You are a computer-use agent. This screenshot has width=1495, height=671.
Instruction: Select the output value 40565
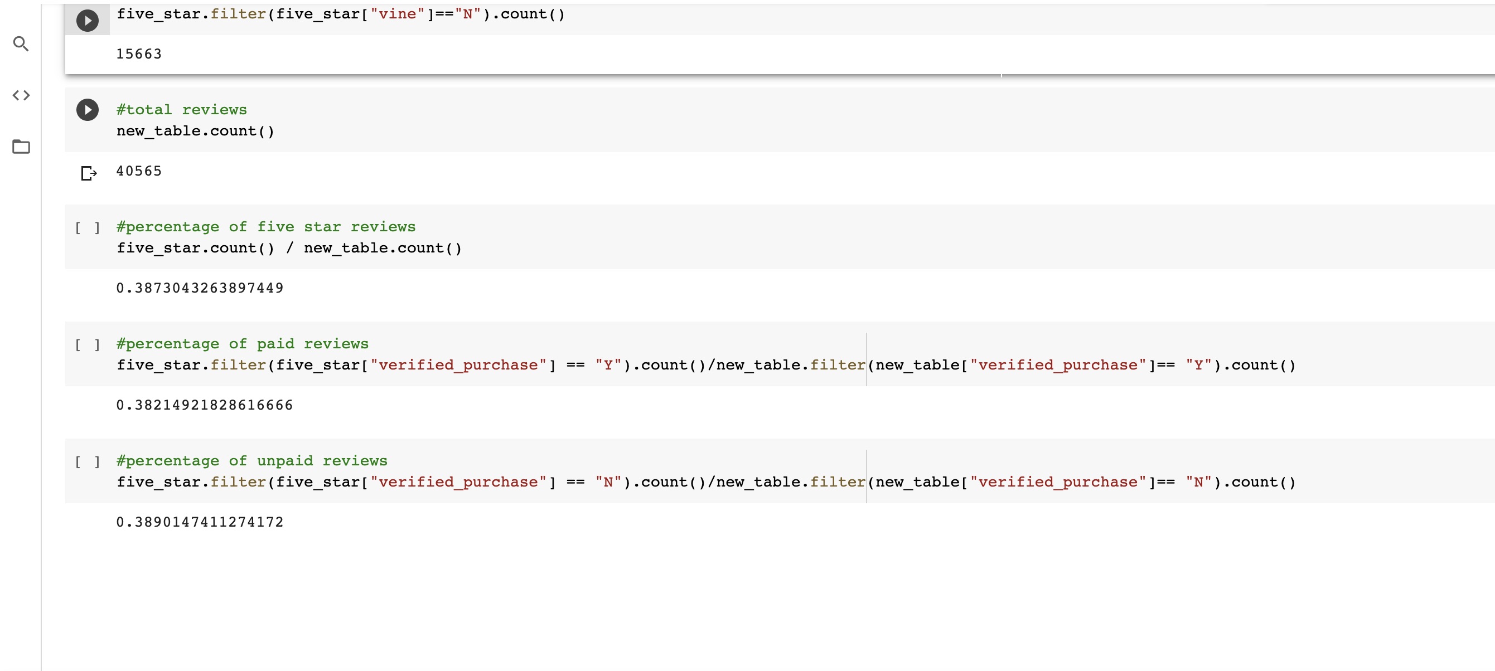(x=139, y=171)
